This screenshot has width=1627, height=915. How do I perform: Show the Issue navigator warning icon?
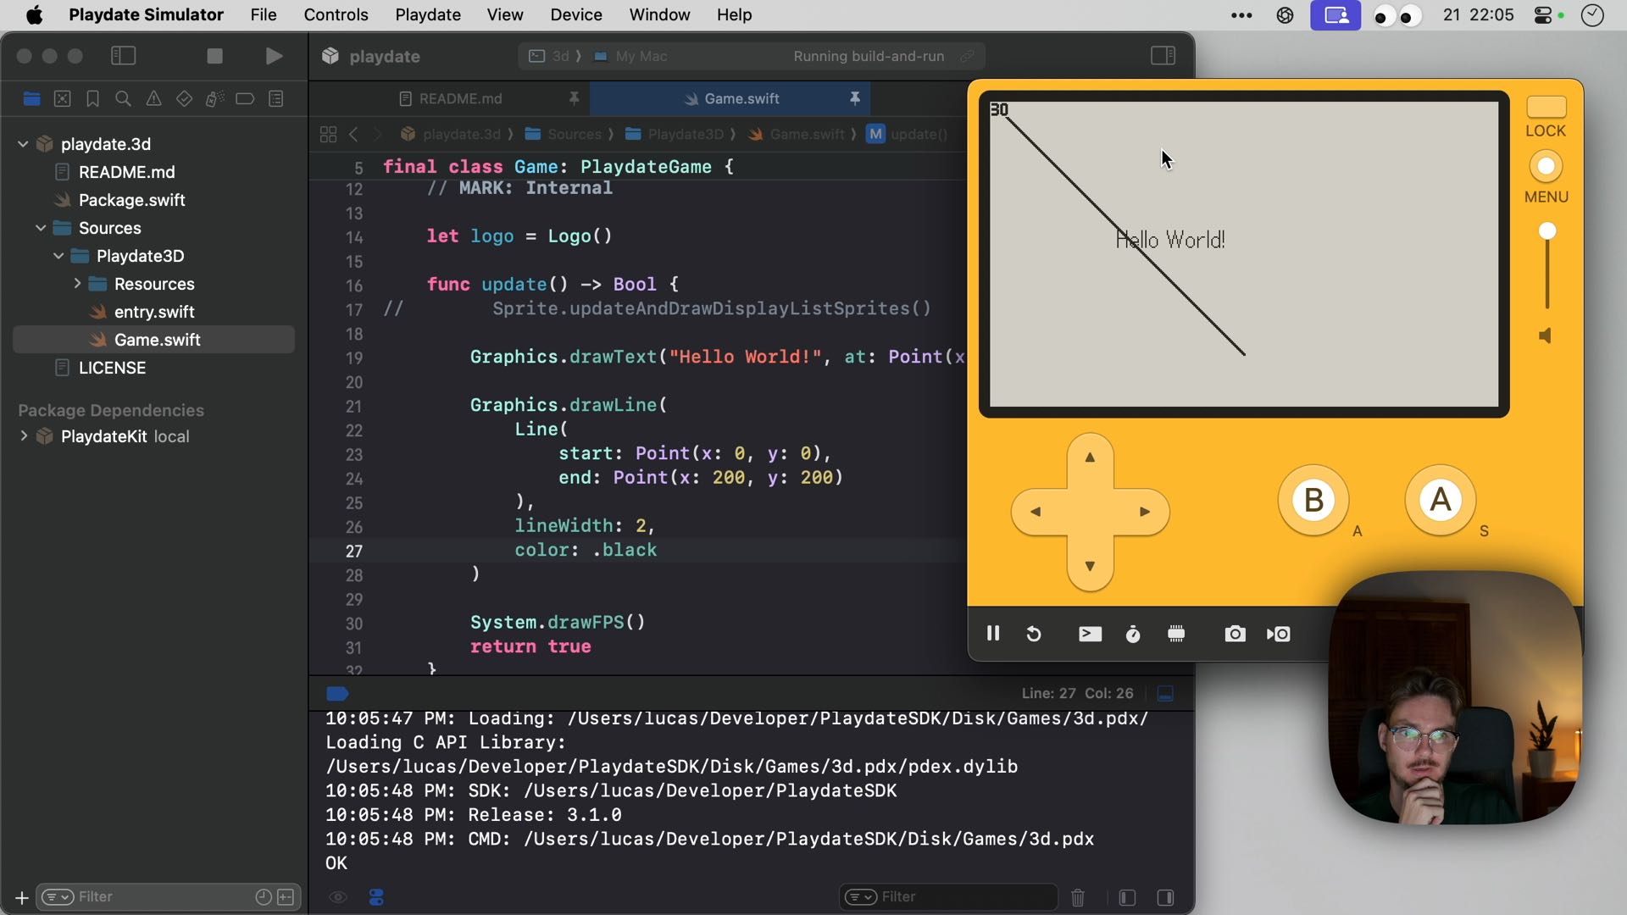coord(153,99)
